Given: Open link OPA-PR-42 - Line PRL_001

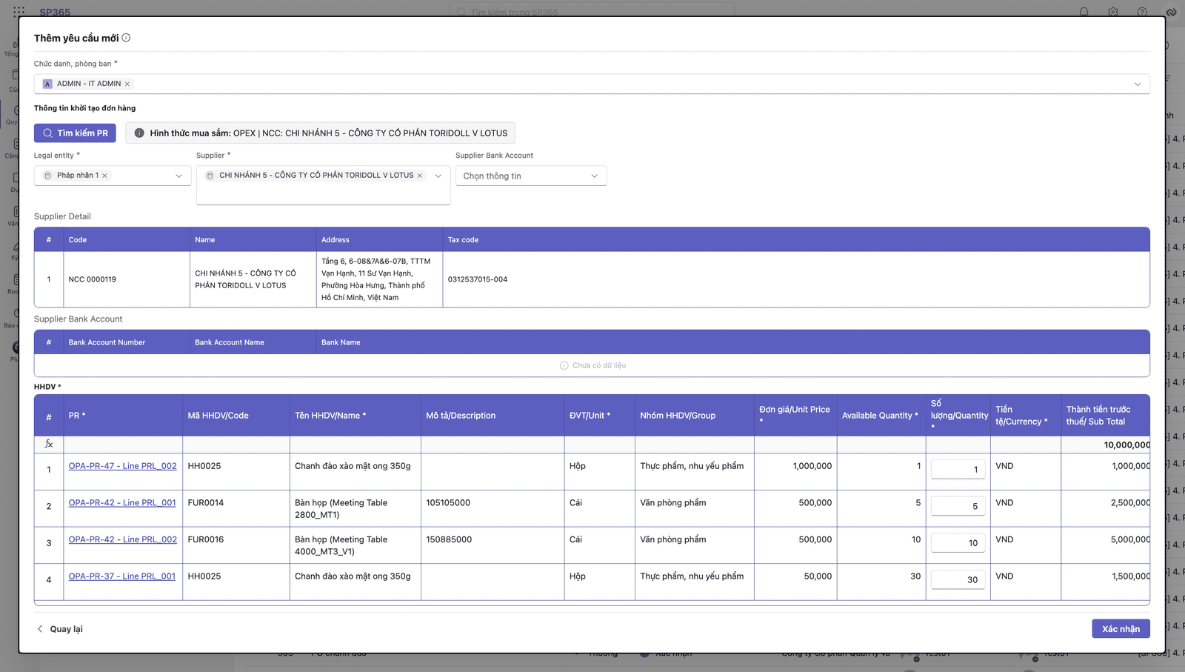Looking at the screenshot, I should coord(122,502).
